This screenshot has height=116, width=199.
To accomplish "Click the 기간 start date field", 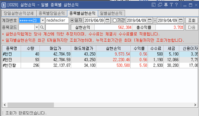I will (x=137, y=20).
